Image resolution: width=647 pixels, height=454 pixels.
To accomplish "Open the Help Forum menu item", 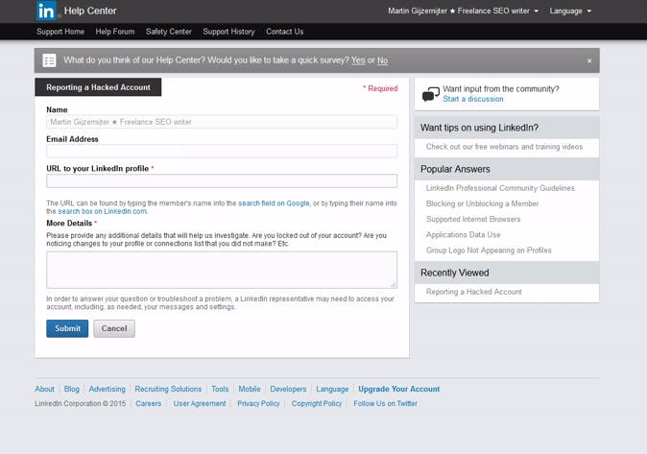I will (115, 32).
